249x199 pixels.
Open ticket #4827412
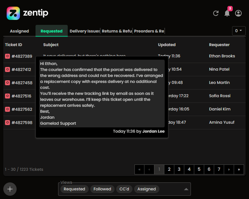point(21,70)
